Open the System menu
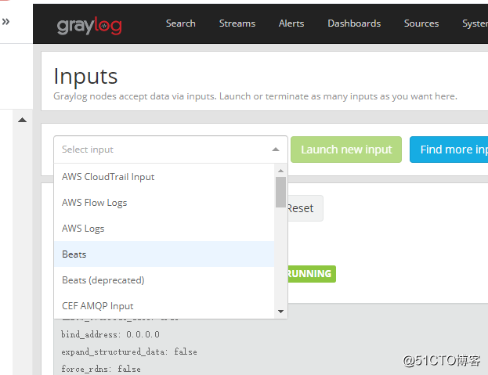The image size is (488, 375). [475, 23]
